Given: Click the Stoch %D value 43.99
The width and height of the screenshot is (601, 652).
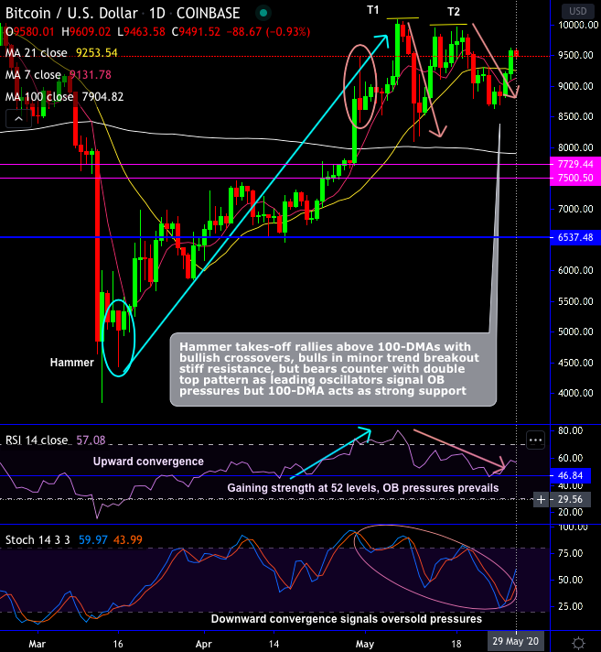Looking at the screenshot, I should click(x=128, y=539).
